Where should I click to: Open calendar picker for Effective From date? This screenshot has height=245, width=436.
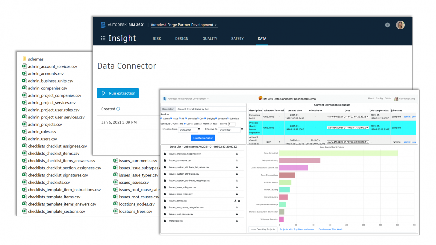click(x=199, y=130)
